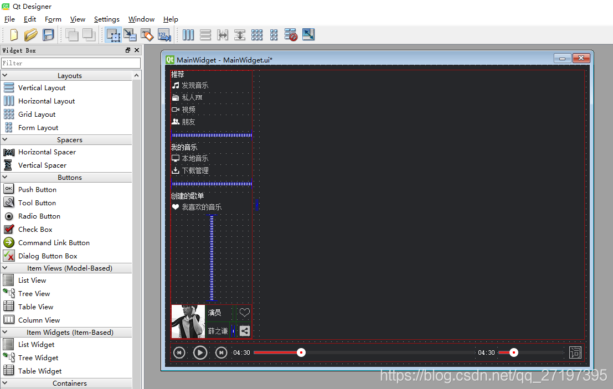The height and width of the screenshot is (389, 613).
Task: Open the Form menu
Action: (53, 19)
